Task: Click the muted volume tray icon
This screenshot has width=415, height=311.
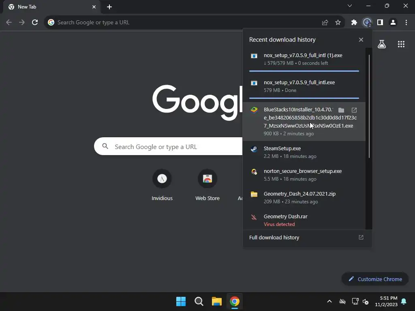Action: pyautogui.click(x=366, y=301)
